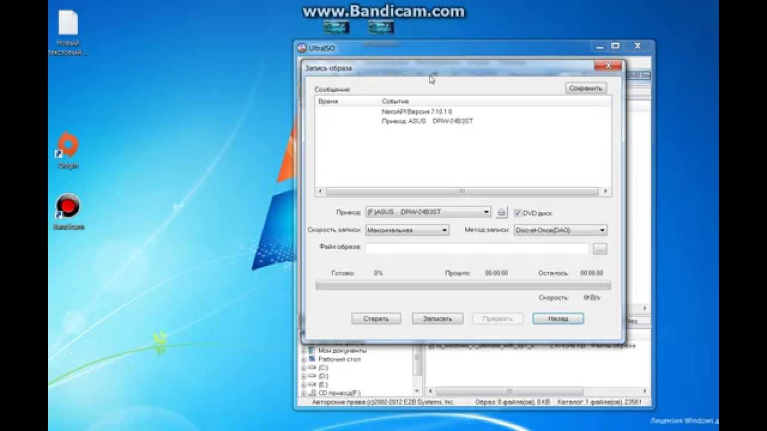This screenshot has height=431, width=767.
Task: Close the Запись образа dialog
Action: pyautogui.click(x=608, y=65)
